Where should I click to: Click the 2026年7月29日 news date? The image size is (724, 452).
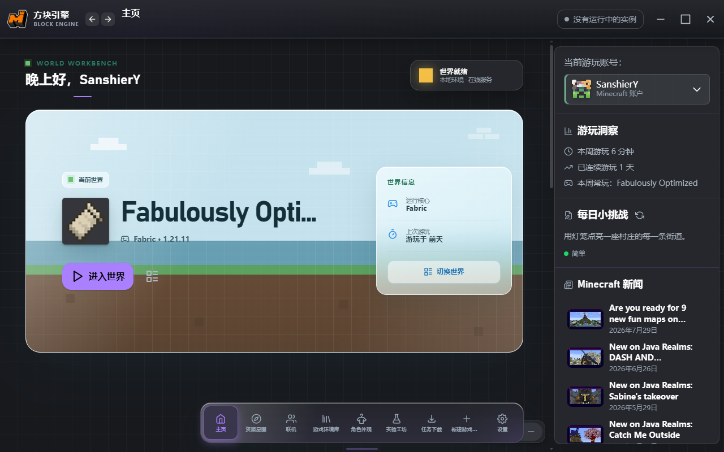(633, 331)
